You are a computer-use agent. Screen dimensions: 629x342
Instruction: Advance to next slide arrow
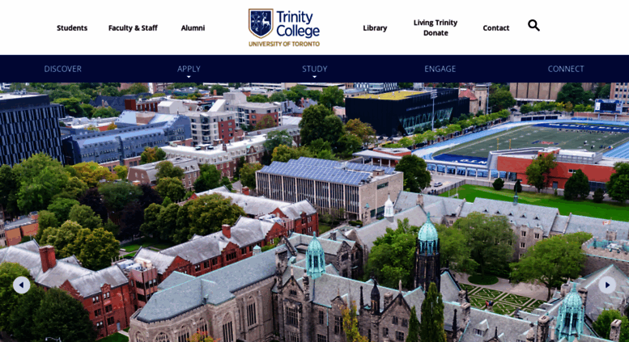607,285
